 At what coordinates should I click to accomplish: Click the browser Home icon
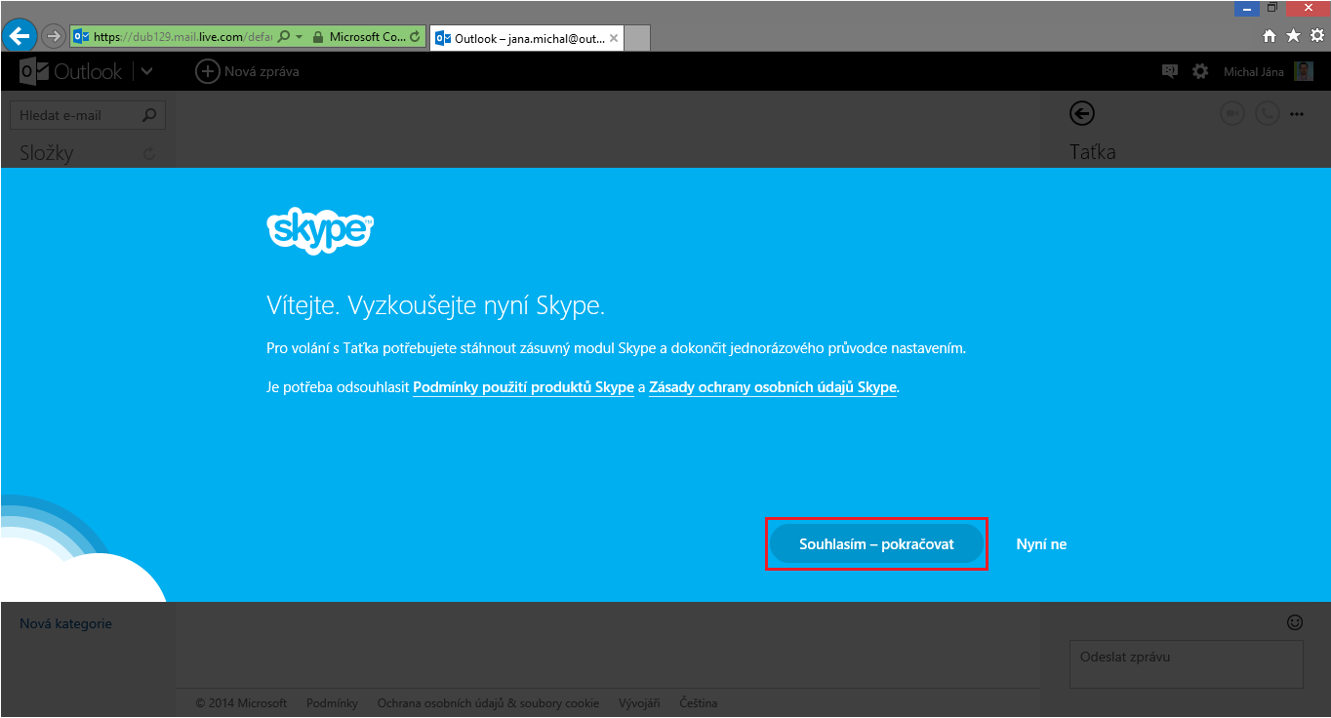[1269, 35]
